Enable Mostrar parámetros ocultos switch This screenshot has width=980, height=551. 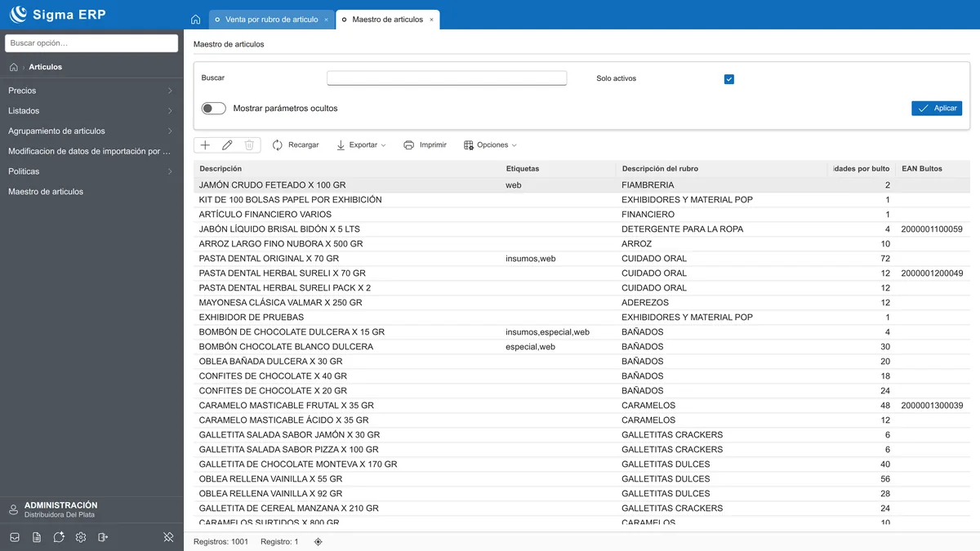click(x=214, y=109)
